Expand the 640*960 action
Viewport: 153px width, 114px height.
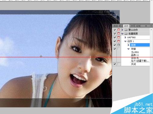click(125, 37)
